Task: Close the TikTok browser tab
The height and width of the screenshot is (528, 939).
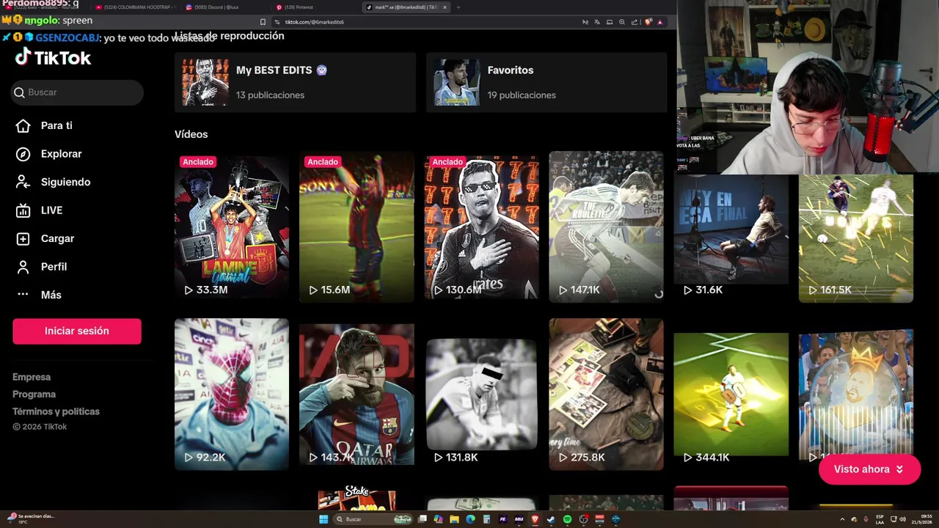Action: point(445,7)
